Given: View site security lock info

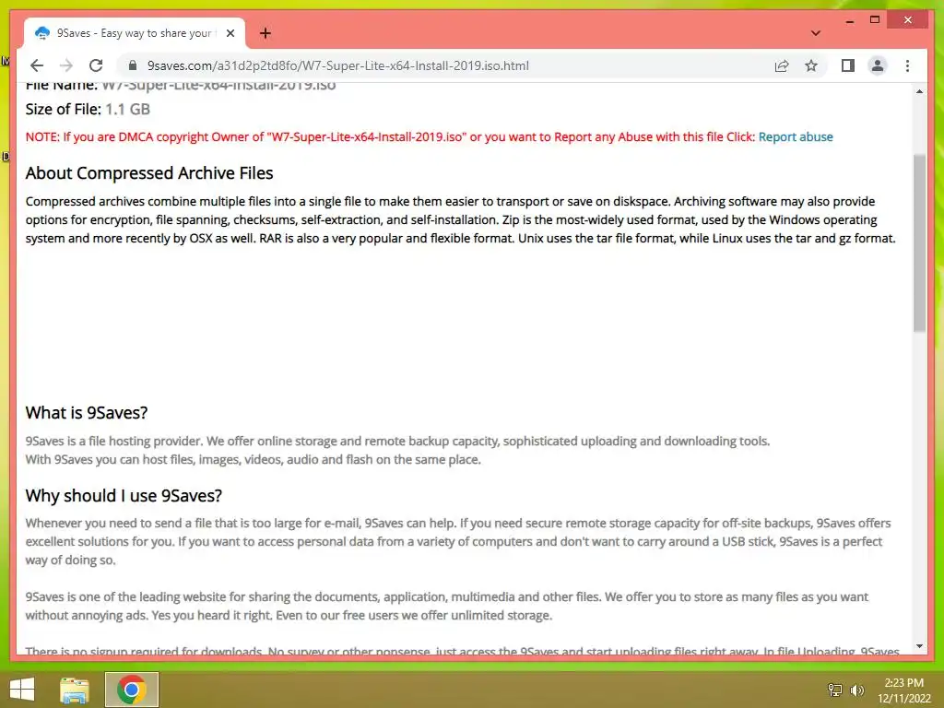Looking at the screenshot, I should point(133,65).
